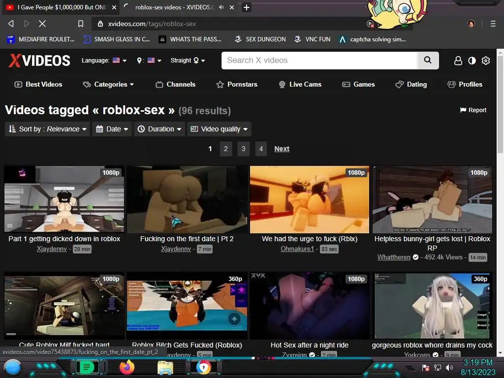Open the Start orb on the taskbar
The image size is (504, 378).
12,368
